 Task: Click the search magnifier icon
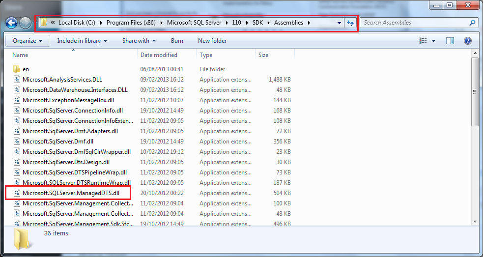coord(472,23)
